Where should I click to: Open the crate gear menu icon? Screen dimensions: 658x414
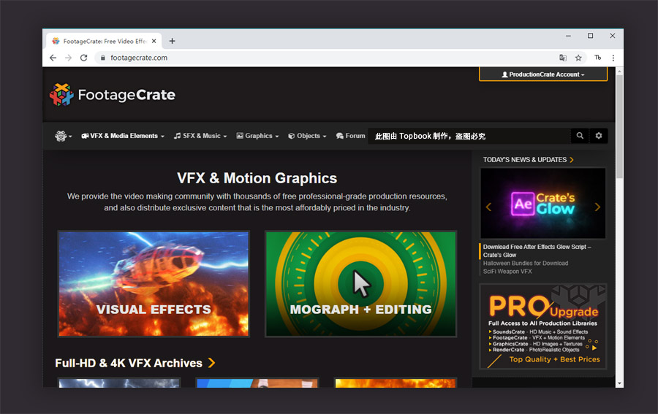[63, 137]
